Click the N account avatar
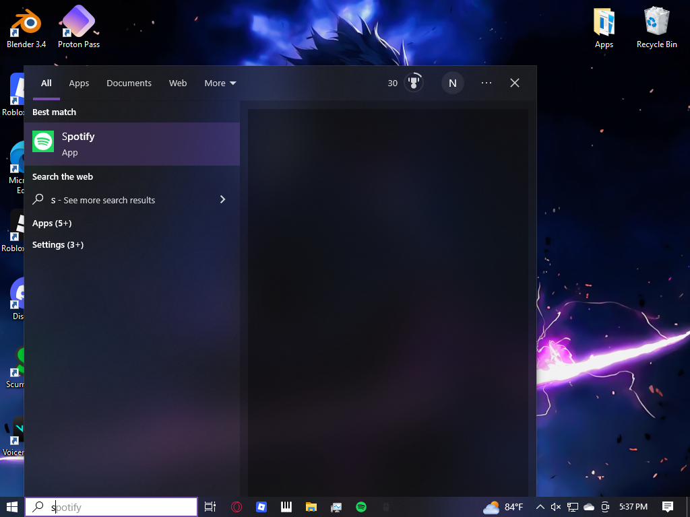690x517 pixels. point(452,83)
